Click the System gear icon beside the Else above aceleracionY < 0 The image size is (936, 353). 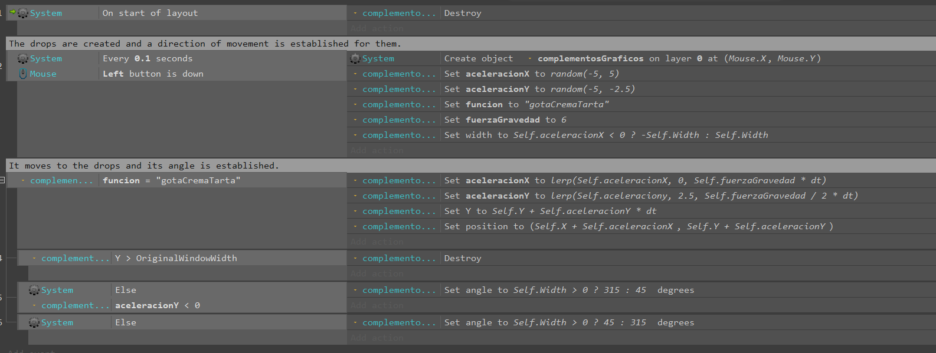(x=34, y=290)
